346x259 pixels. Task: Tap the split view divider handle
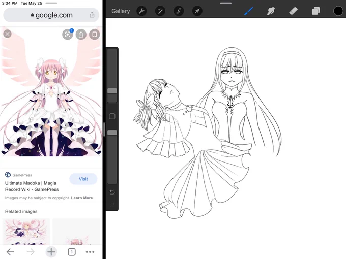click(x=104, y=129)
